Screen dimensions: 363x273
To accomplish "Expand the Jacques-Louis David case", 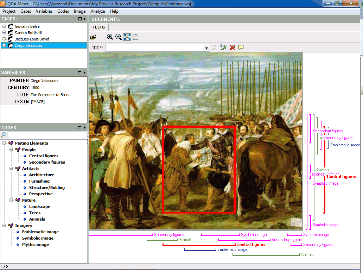I will [x=4, y=39].
